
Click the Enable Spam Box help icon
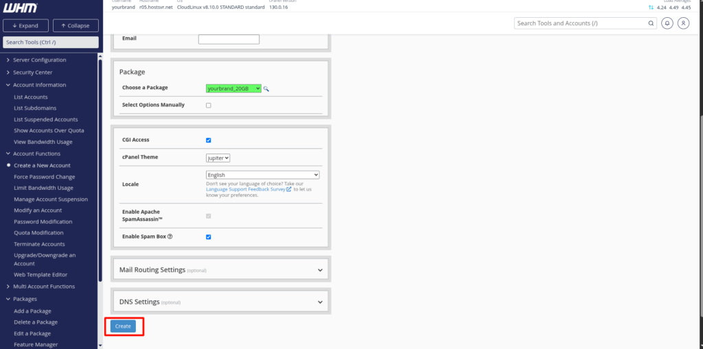coord(170,237)
